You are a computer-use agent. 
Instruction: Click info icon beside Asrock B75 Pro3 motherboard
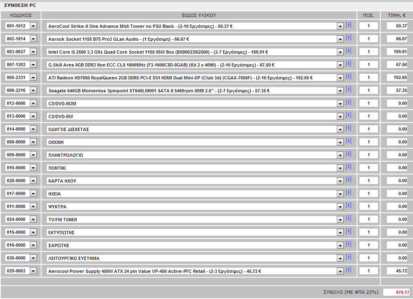pos(348,37)
